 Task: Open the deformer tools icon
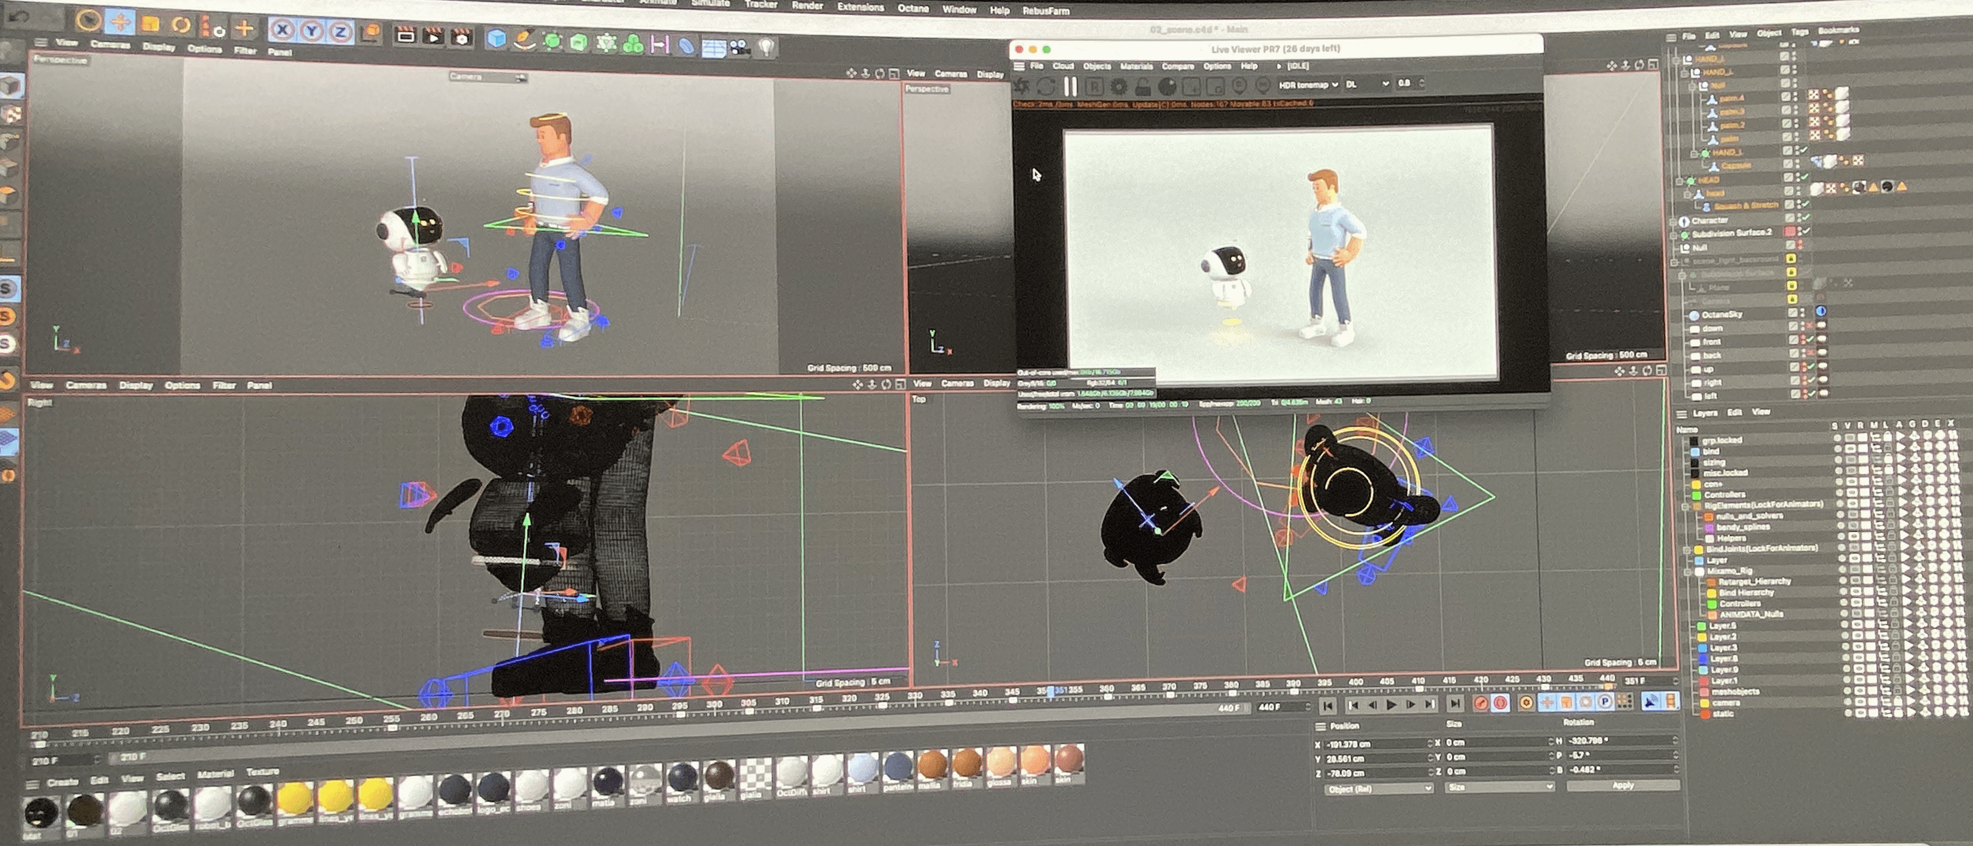pyautogui.click(x=686, y=46)
